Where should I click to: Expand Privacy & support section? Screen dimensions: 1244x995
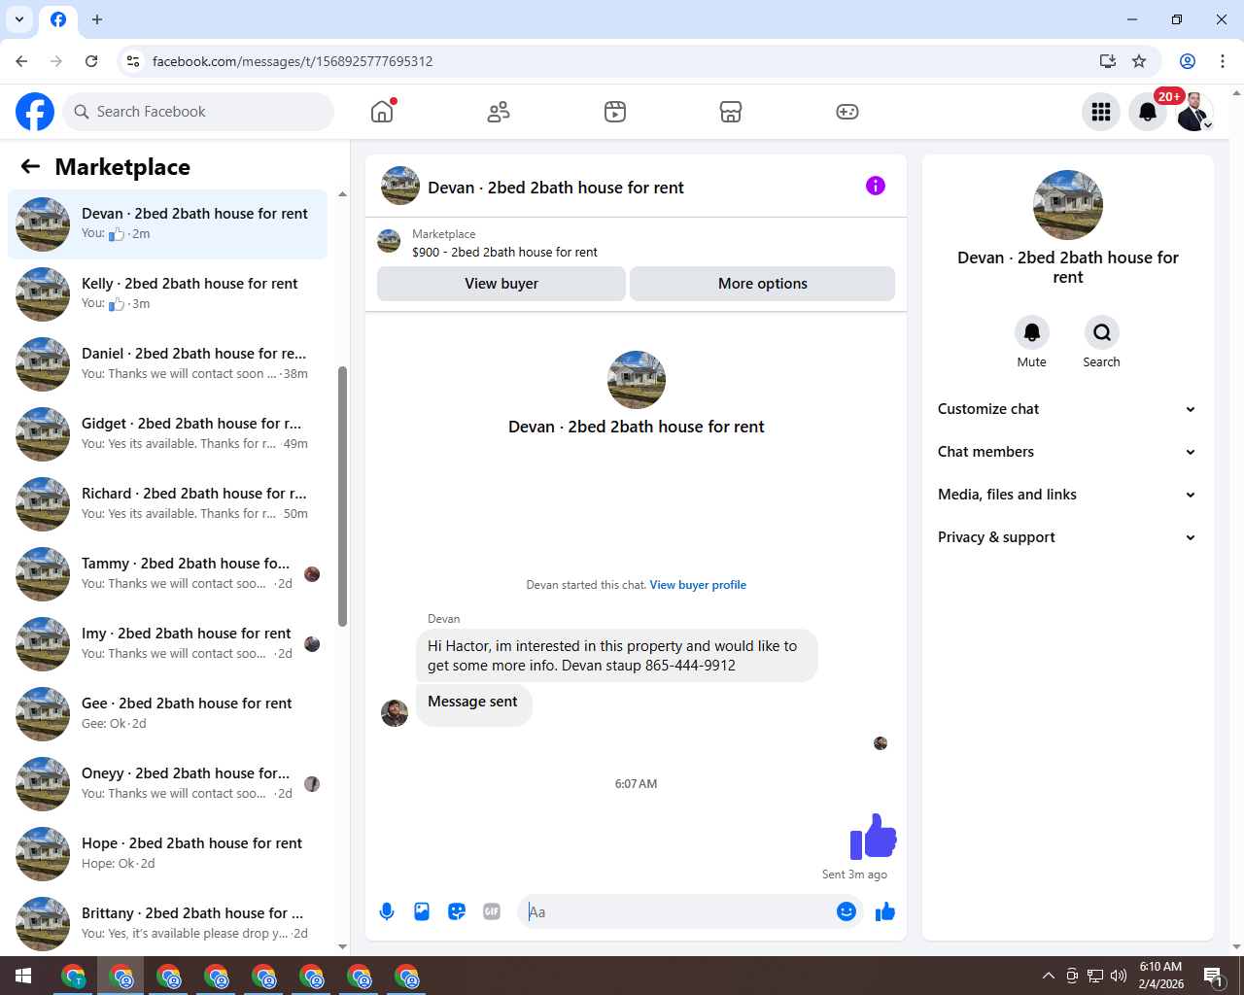pyautogui.click(x=1067, y=537)
